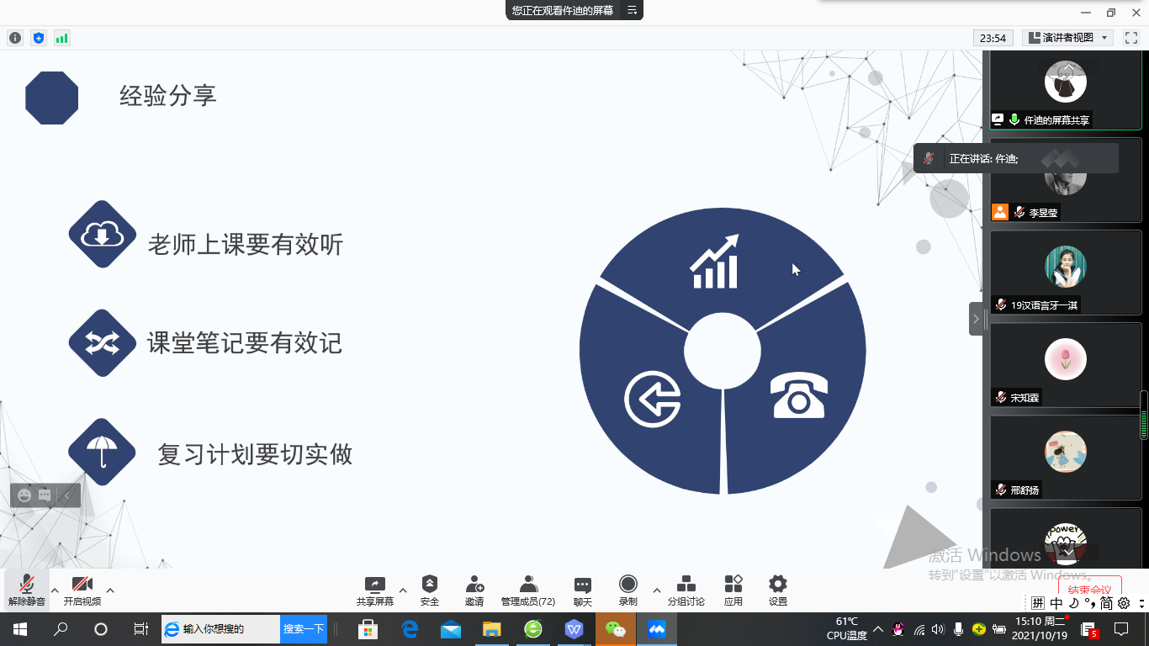This screenshot has width=1149, height=646.
Task: Unmute microphone with 解除静音 button
Action: pyautogui.click(x=27, y=590)
